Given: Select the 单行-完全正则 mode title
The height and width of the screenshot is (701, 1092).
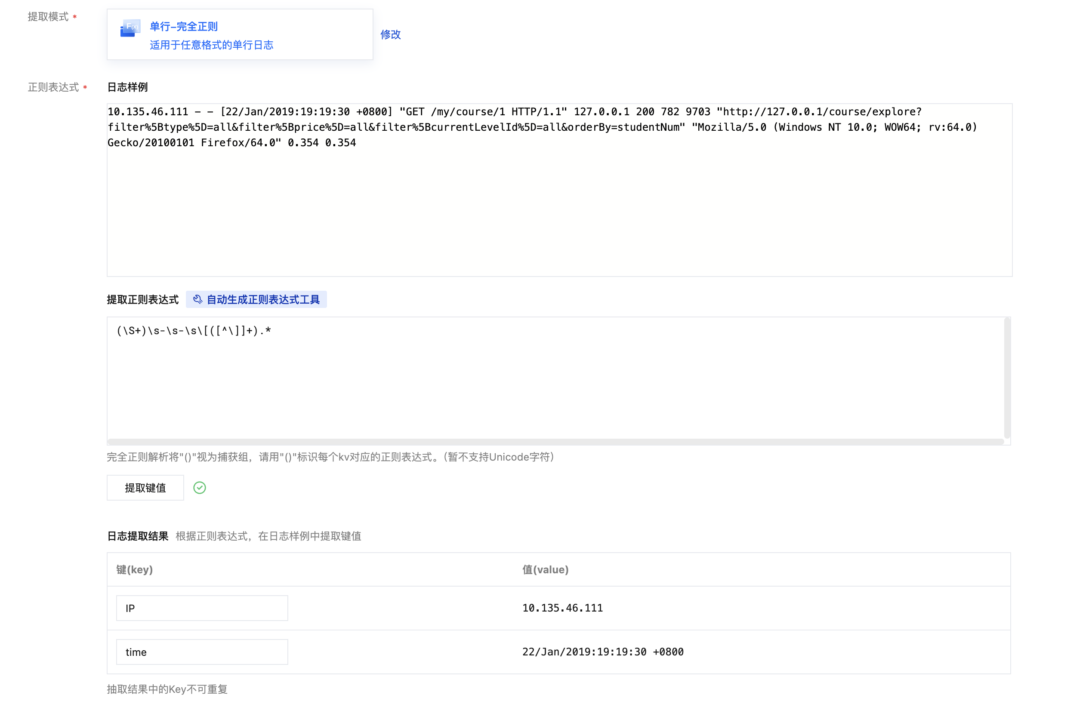Looking at the screenshot, I should pyautogui.click(x=184, y=26).
